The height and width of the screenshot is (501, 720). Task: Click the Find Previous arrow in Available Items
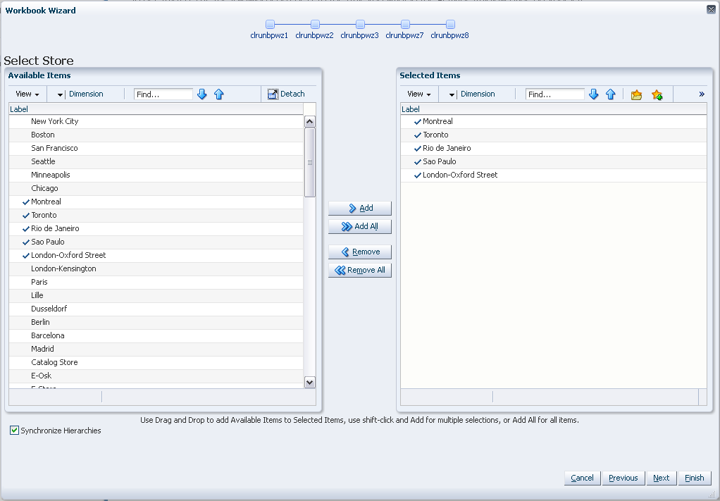click(x=218, y=94)
